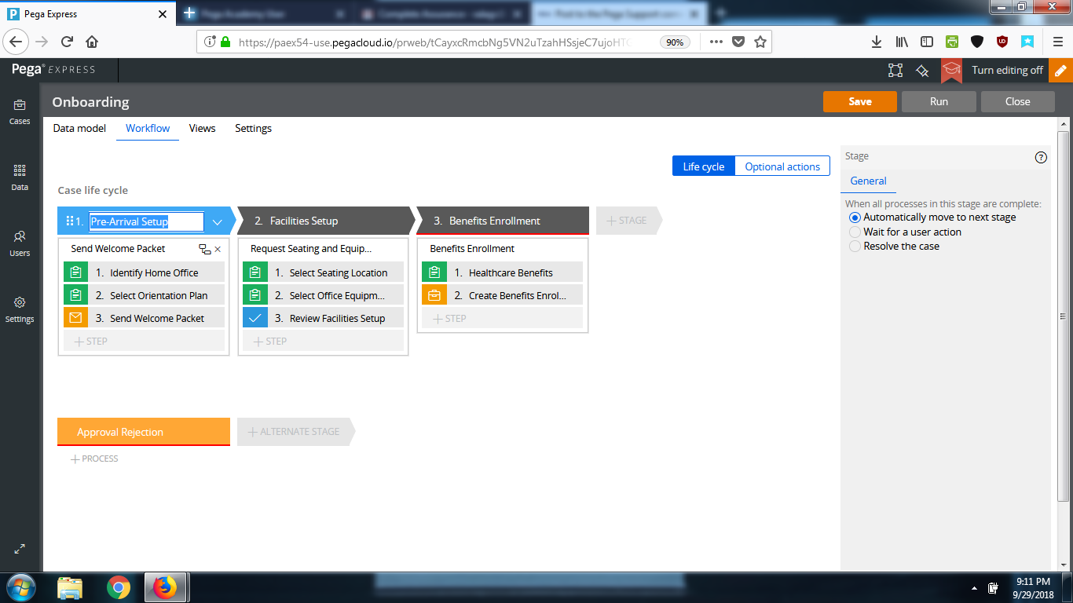The width and height of the screenshot is (1073, 603).
Task: Switch to the Optional actions tab
Action: [782, 166]
